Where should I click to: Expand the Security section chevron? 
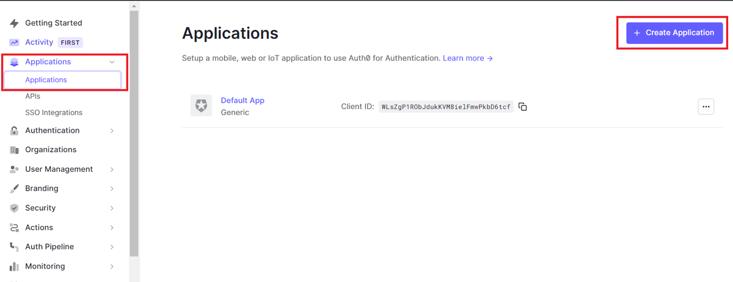(112, 208)
